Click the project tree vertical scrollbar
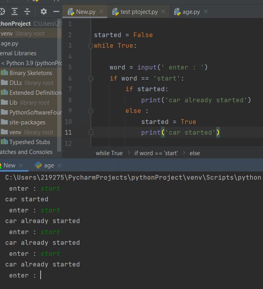The height and width of the screenshot is (289, 263). tap(59, 85)
